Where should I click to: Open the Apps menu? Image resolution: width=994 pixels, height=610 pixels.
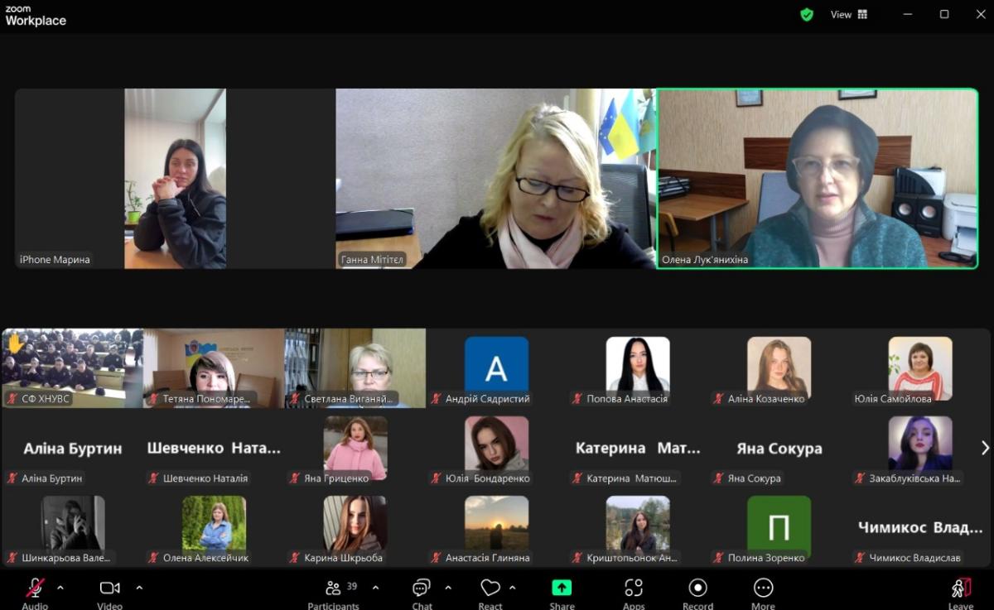tap(634, 593)
